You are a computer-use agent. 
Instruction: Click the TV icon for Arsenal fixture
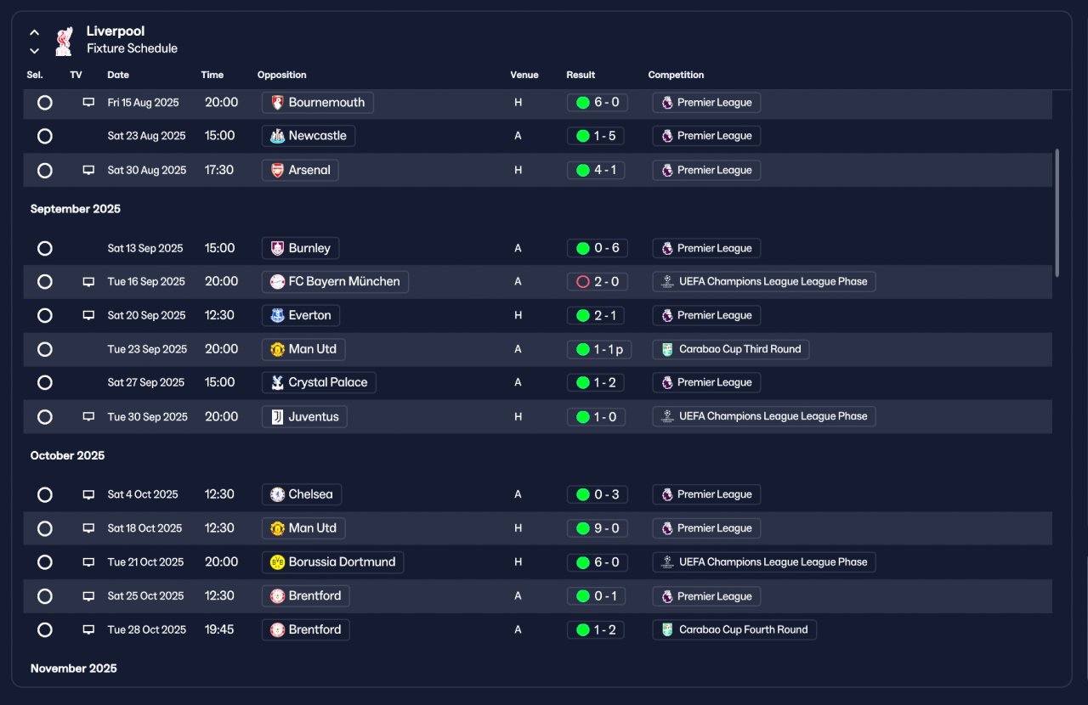pyautogui.click(x=88, y=170)
